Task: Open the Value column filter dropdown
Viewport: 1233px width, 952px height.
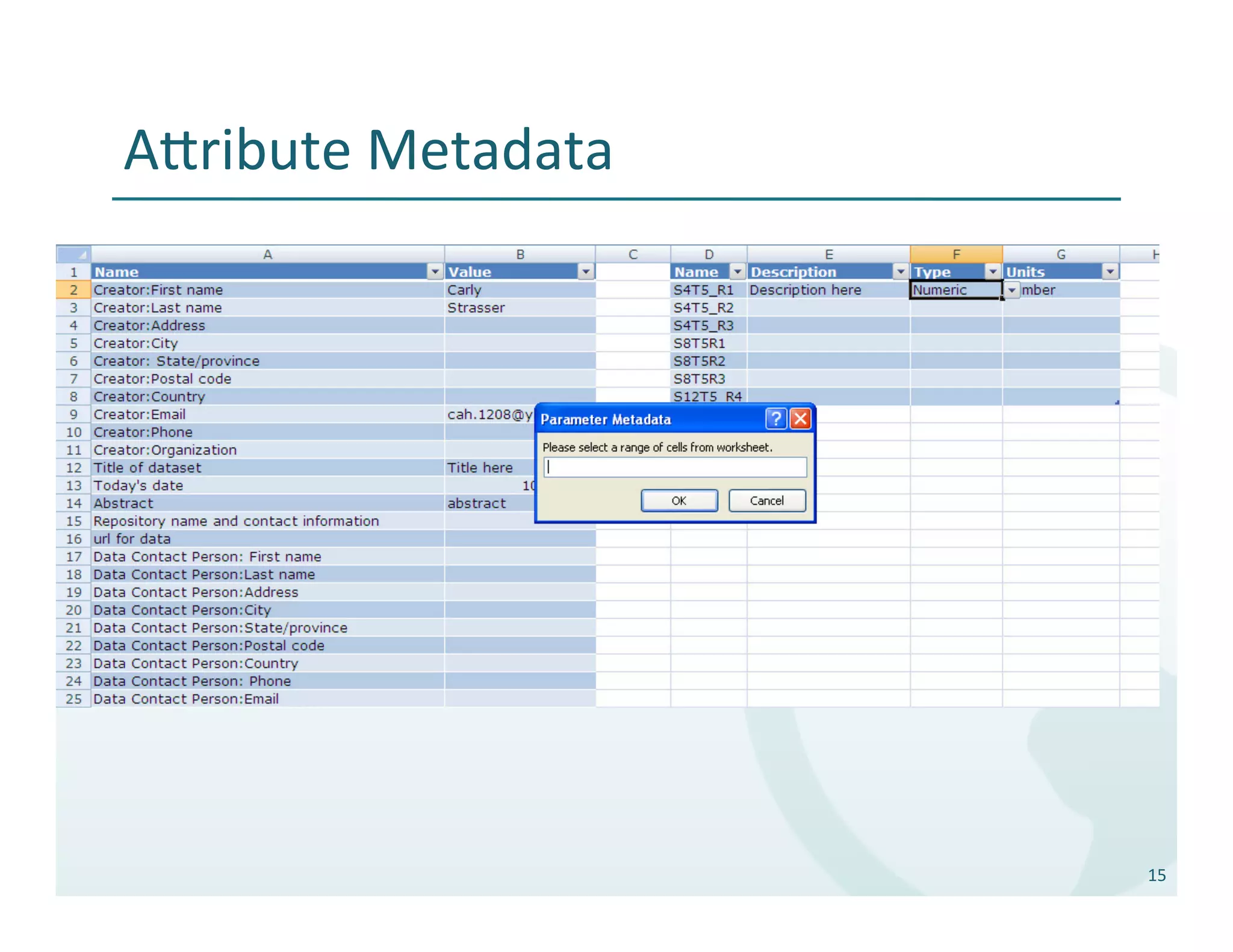Action: click(x=586, y=272)
